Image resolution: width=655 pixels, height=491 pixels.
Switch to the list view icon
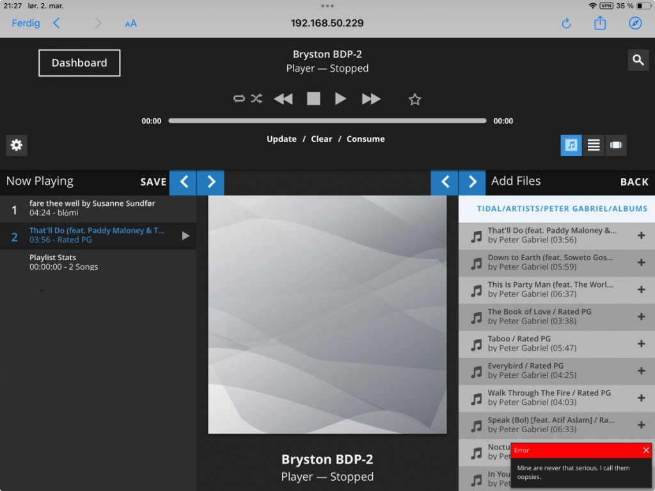coord(594,145)
